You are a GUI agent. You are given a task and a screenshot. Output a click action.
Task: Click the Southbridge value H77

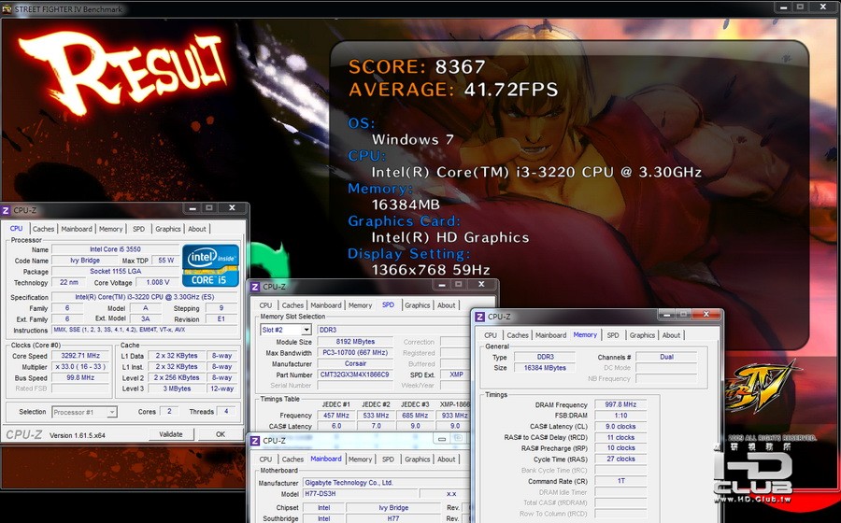pos(393,518)
